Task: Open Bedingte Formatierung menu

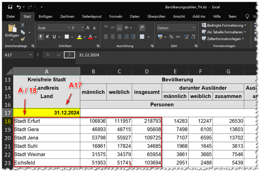Action: pyautogui.click(x=224, y=25)
